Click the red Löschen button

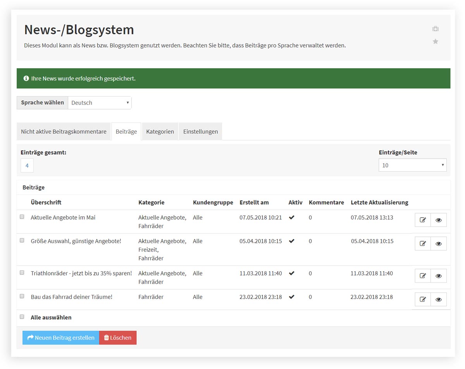[x=118, y=338]
